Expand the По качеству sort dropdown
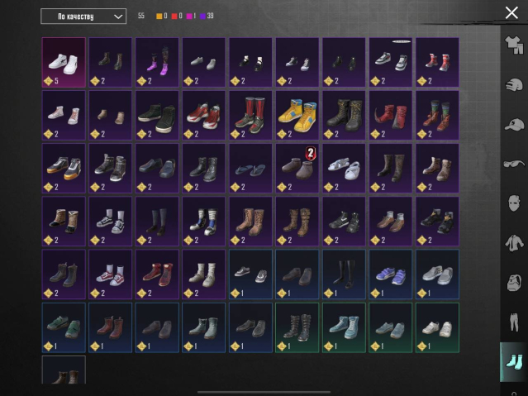Image resolution: width=528 pixels, height=396 pixels. coord(83,17)
